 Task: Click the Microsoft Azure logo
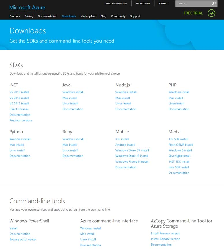click(x=27, y=7)
